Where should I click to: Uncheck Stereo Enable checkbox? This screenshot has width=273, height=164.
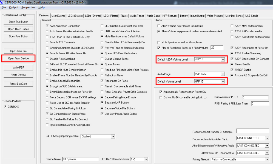(x=232, y=64)
